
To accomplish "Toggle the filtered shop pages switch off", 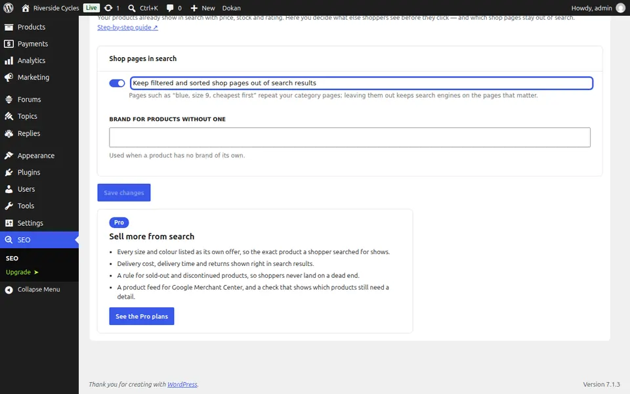I will coord(117,83).
